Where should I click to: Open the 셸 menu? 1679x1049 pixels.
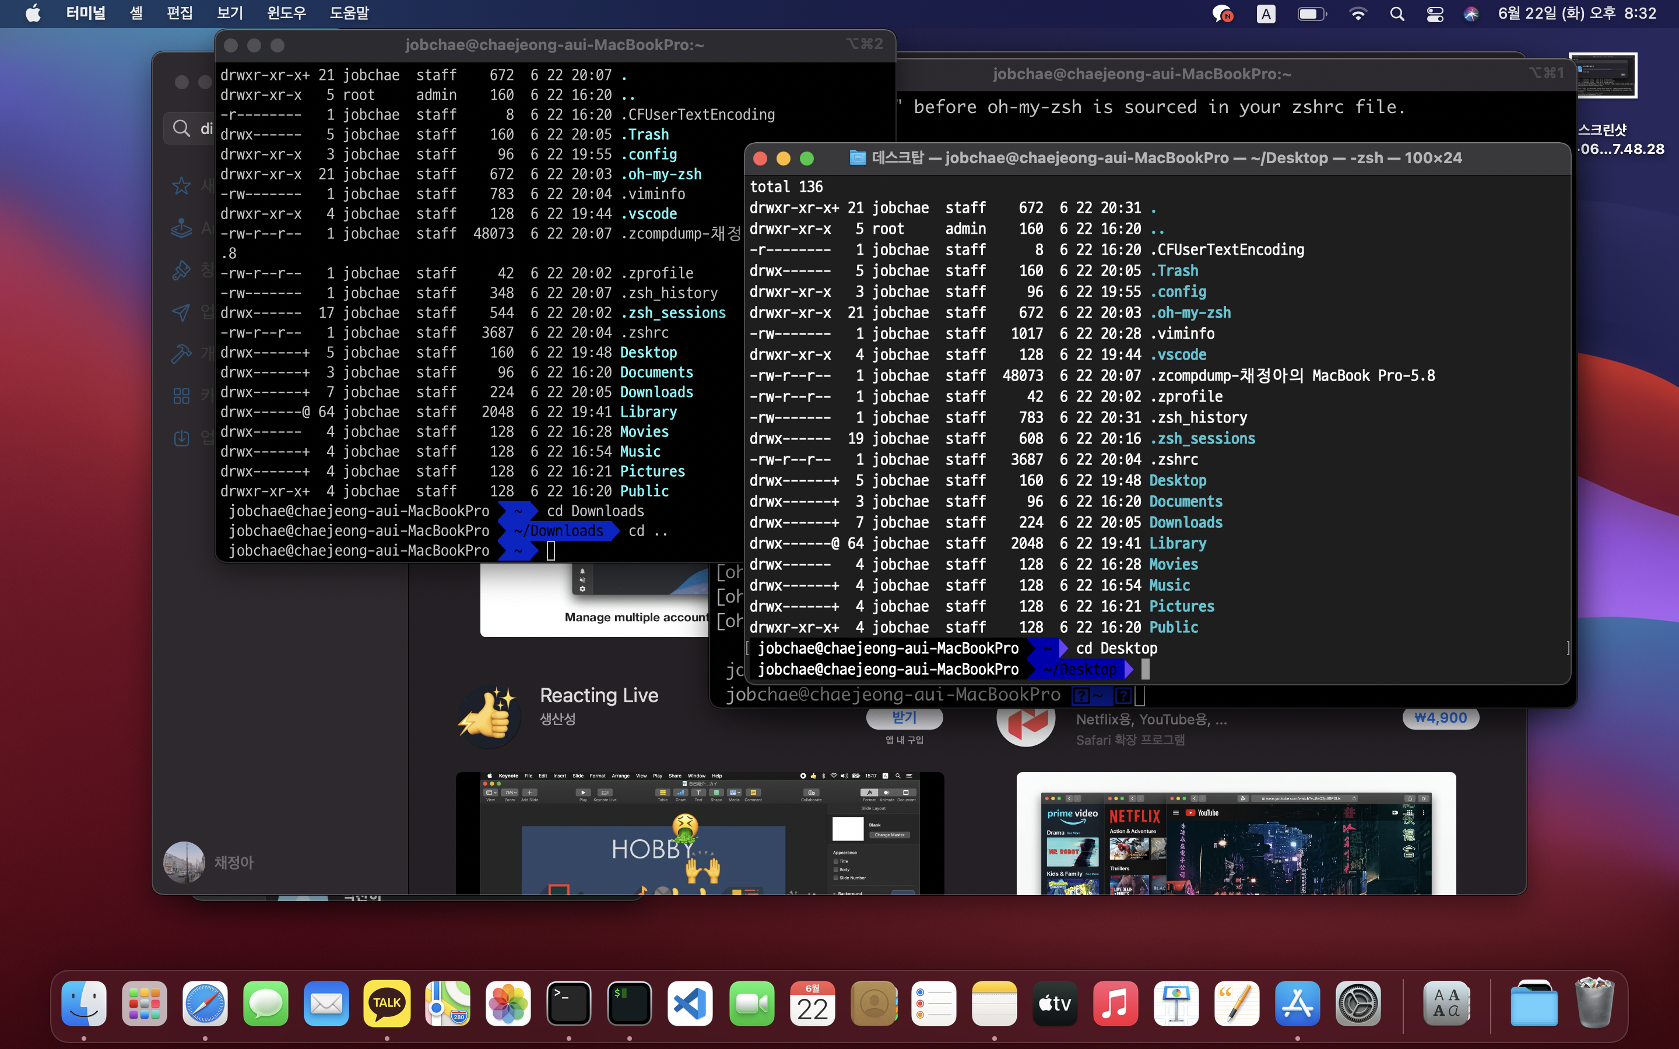pyautogui.click(x=136, y=13)
